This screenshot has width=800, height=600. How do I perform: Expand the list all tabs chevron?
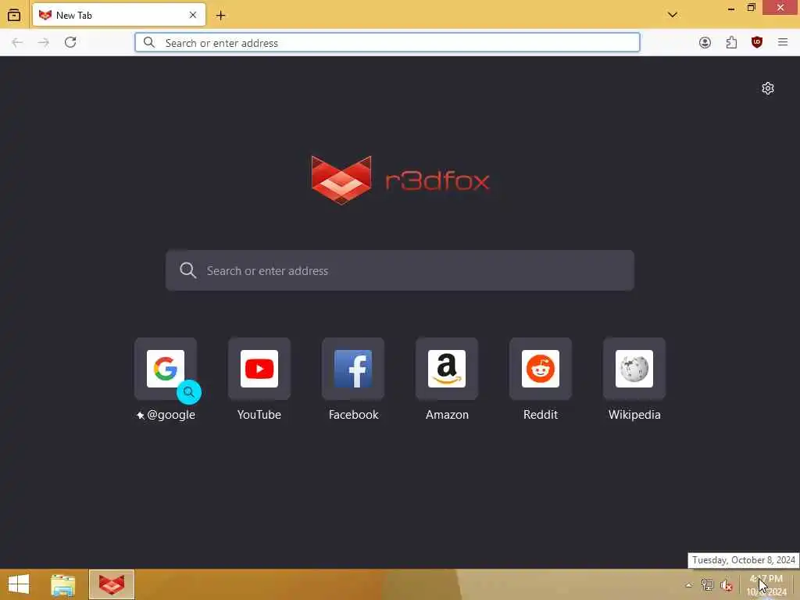click(x=673, y=15)
